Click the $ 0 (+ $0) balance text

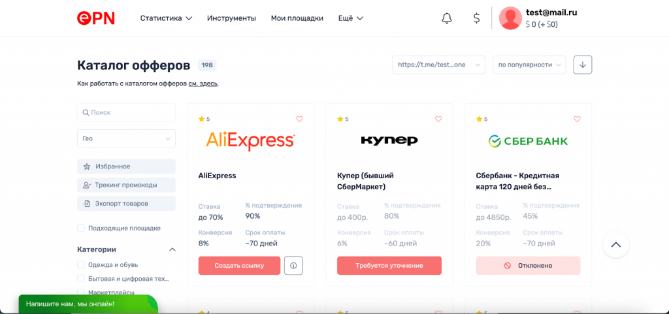[542, 25]
